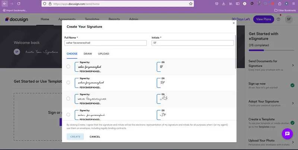Click the Import bookmarks shortcut

click(x=15, y=10)
